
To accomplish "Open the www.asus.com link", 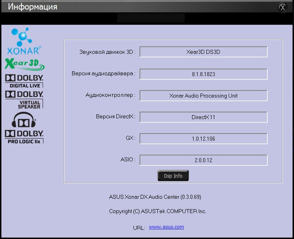I will pyautogui.click(x=166, y=227).
